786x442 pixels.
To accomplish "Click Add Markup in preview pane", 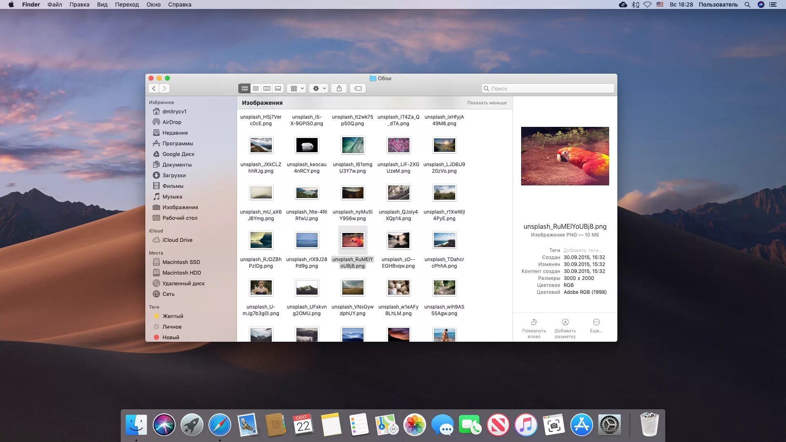I will point(565,328).
